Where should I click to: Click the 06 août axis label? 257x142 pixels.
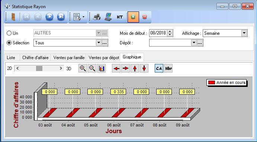point(114,125)
